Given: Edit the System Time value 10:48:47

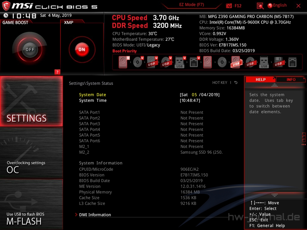Looking at the screenshot, I should coord(190,100).
